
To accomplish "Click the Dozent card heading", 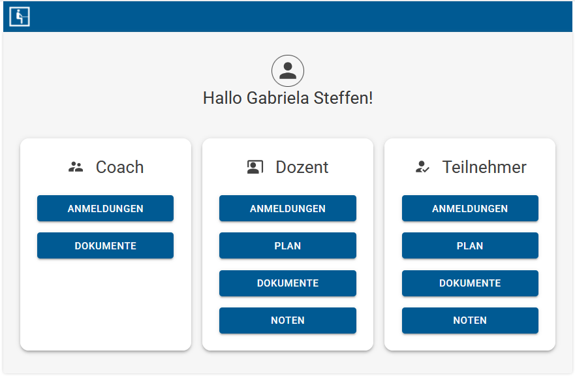I will click(x=302, y=167).
